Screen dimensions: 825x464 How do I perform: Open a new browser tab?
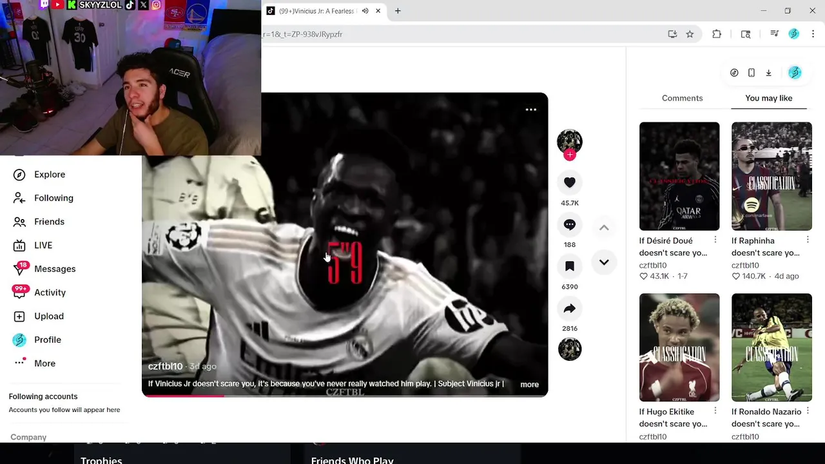[x=398, y=11]
